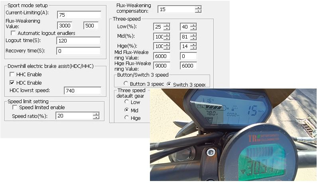Increase the second Hige(%) spinner showing 14

193,44
